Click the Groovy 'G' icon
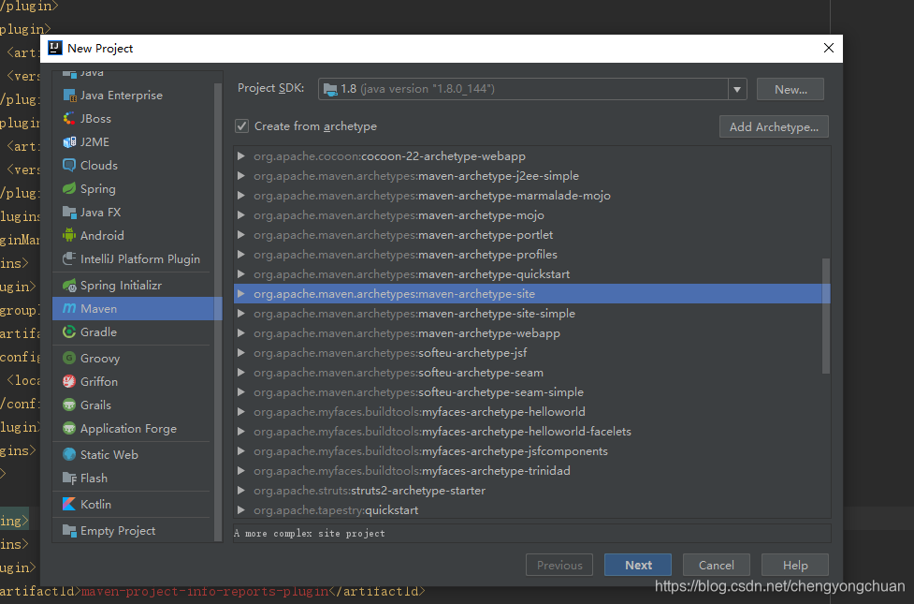Screen dimensions: 914x604 [x=69, y=358]
